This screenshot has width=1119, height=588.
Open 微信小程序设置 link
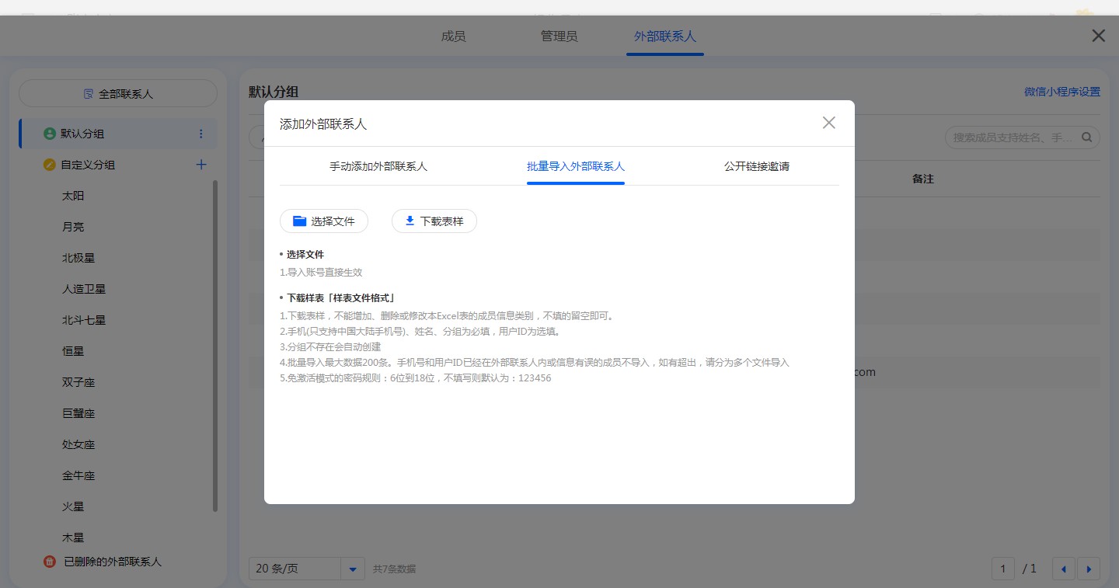1061,92
